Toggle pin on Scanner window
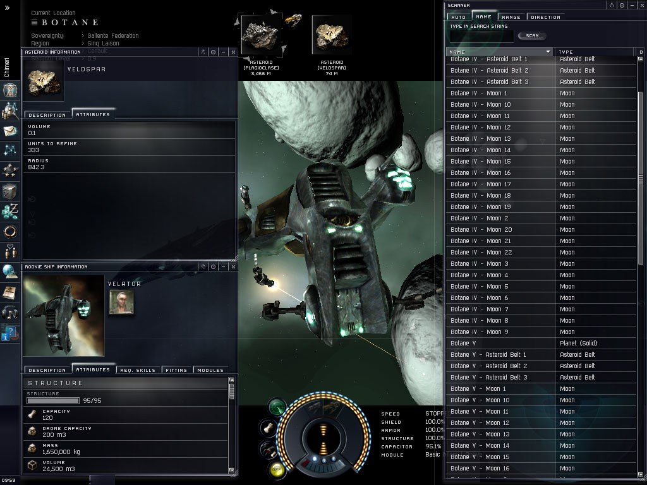 (x=622, y=5)
